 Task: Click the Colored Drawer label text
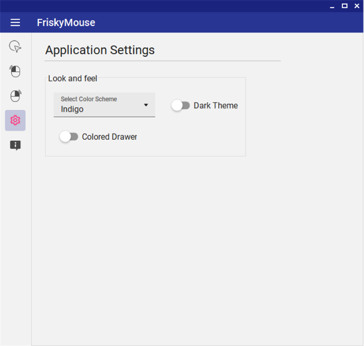[x=110, y=137]
